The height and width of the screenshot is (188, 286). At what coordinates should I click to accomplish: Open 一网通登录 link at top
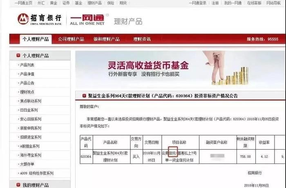click(197, 3)
